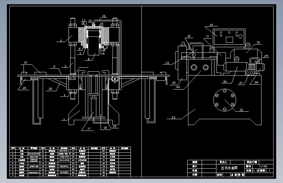The height and width of the screenshot is (183, 283).
Task: Click part callout 4 near the lower nut
Action: coord(64,95)
